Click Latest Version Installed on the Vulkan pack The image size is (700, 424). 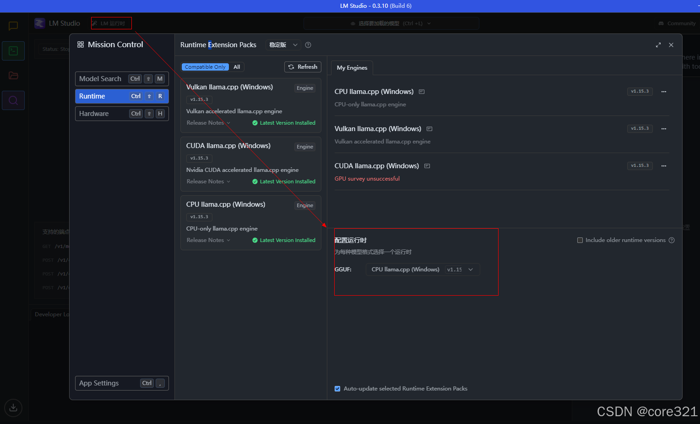coord(288,123)
